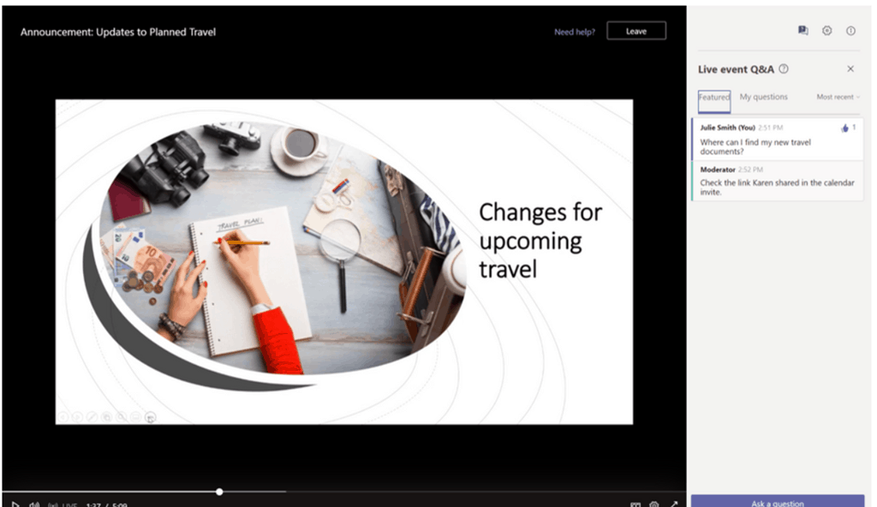
Task: Click the Leave button
Action: 635,32
